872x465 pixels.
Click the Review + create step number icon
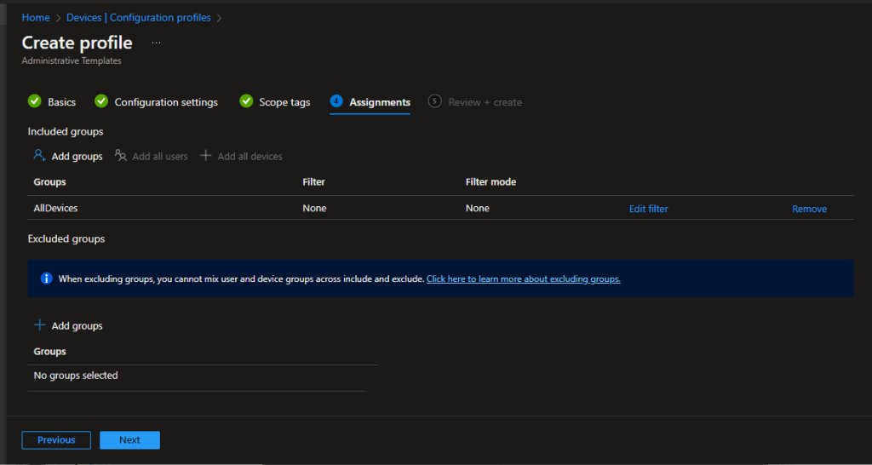435,101
